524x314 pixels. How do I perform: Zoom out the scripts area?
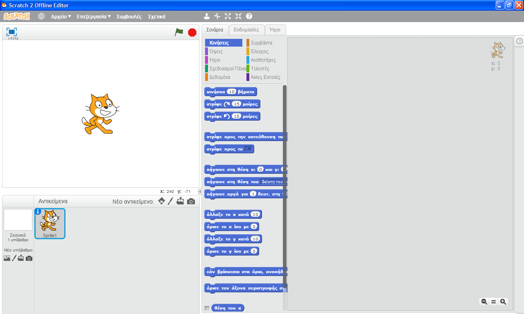pos(484,302)
